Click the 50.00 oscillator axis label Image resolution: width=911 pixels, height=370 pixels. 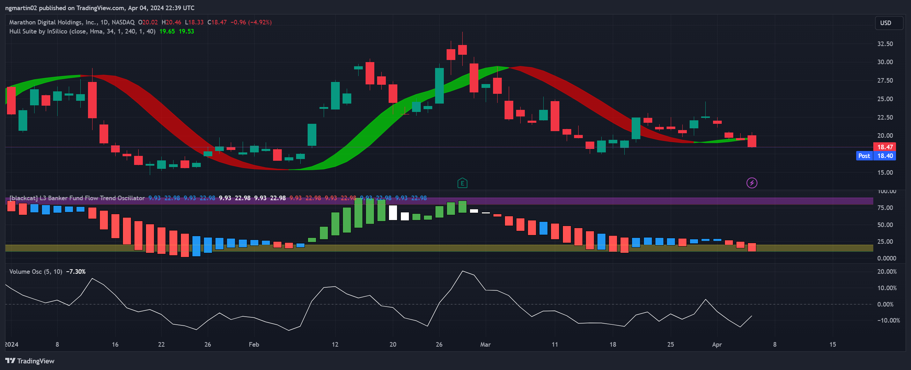[x=885, y=225]
